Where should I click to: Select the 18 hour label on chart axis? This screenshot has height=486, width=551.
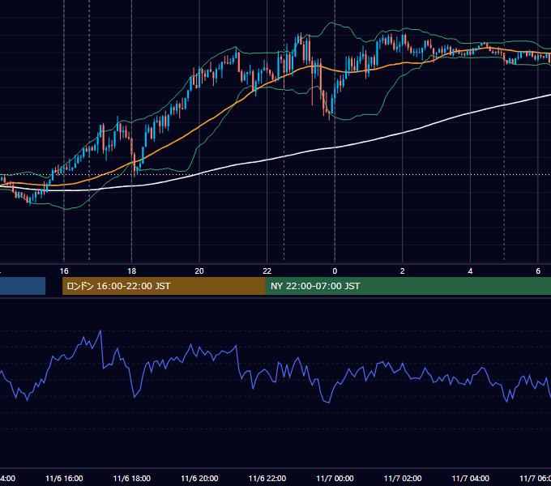pyautogui.click(x=132, y=271)
